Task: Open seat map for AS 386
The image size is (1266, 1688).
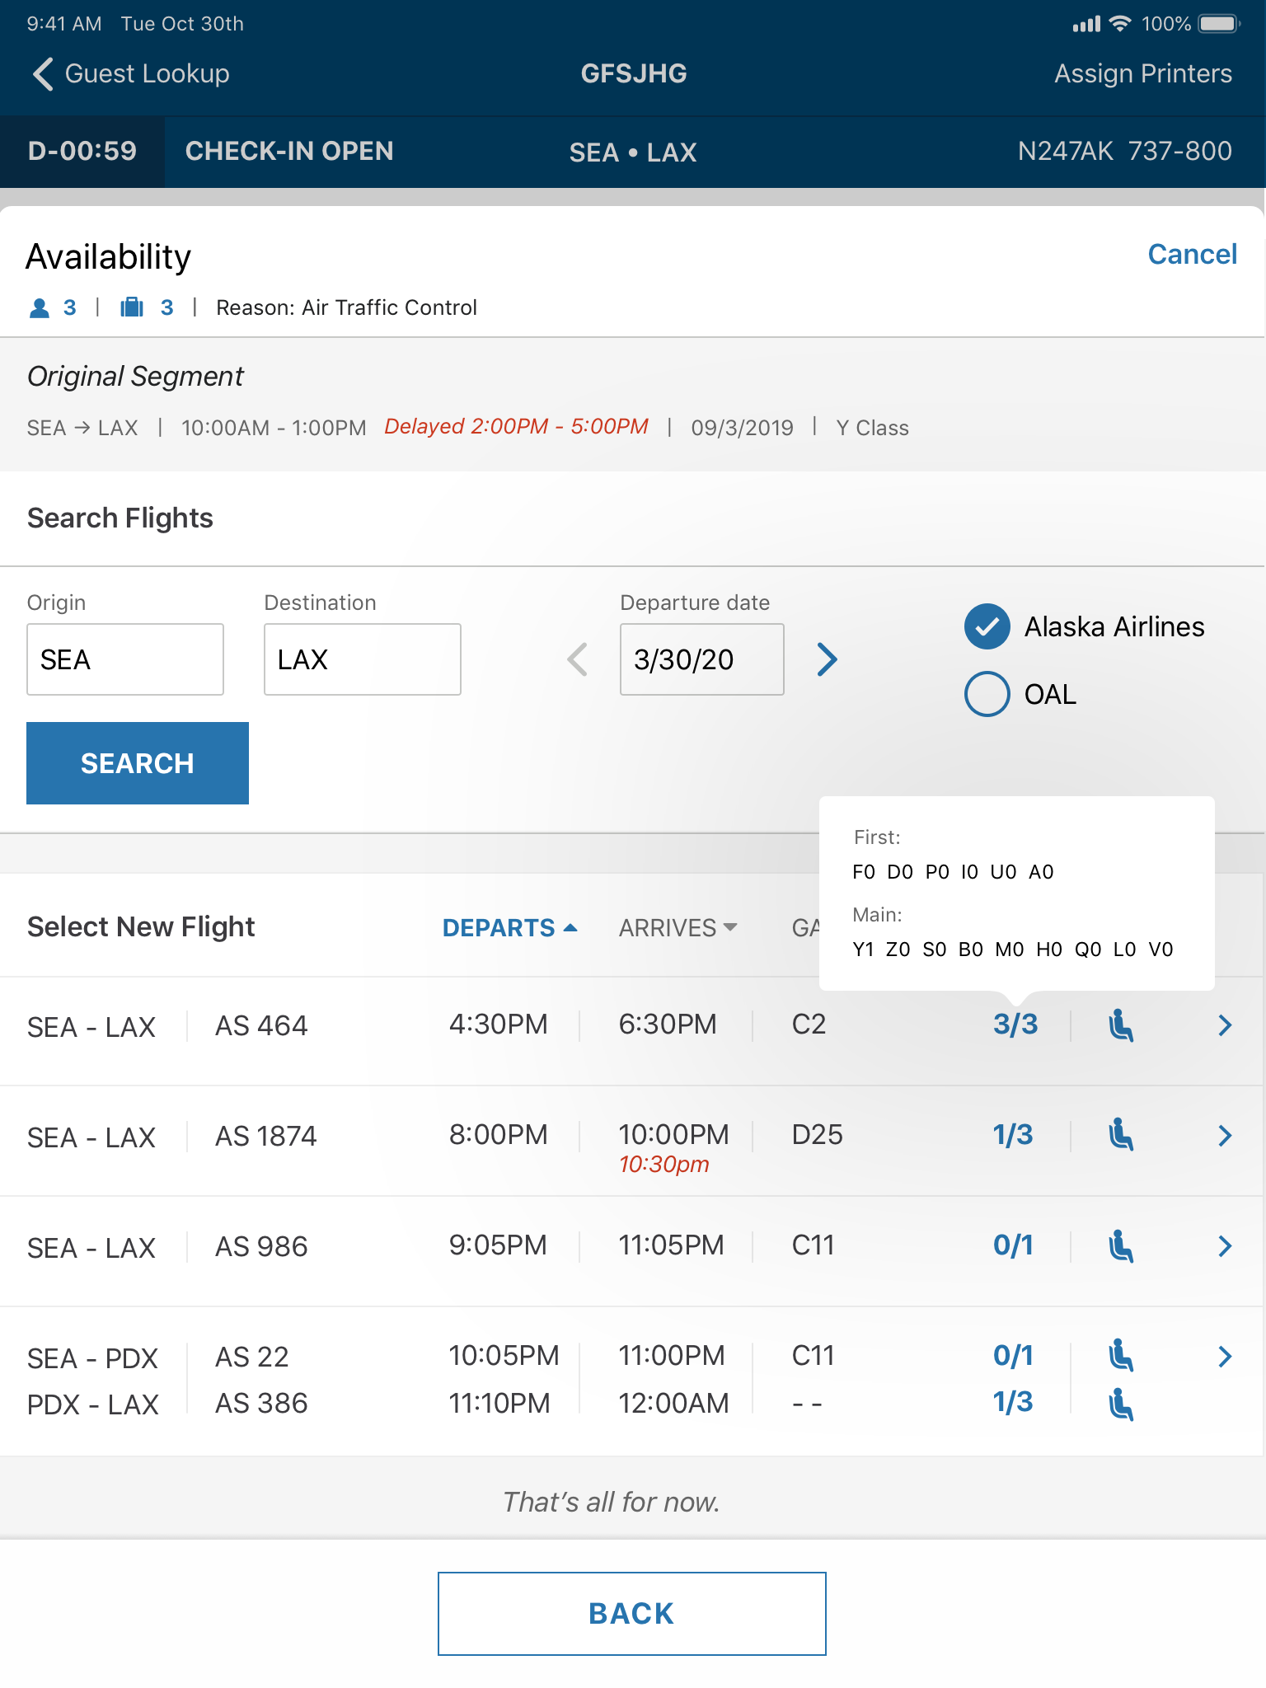Action: tap(1120, 1404)
